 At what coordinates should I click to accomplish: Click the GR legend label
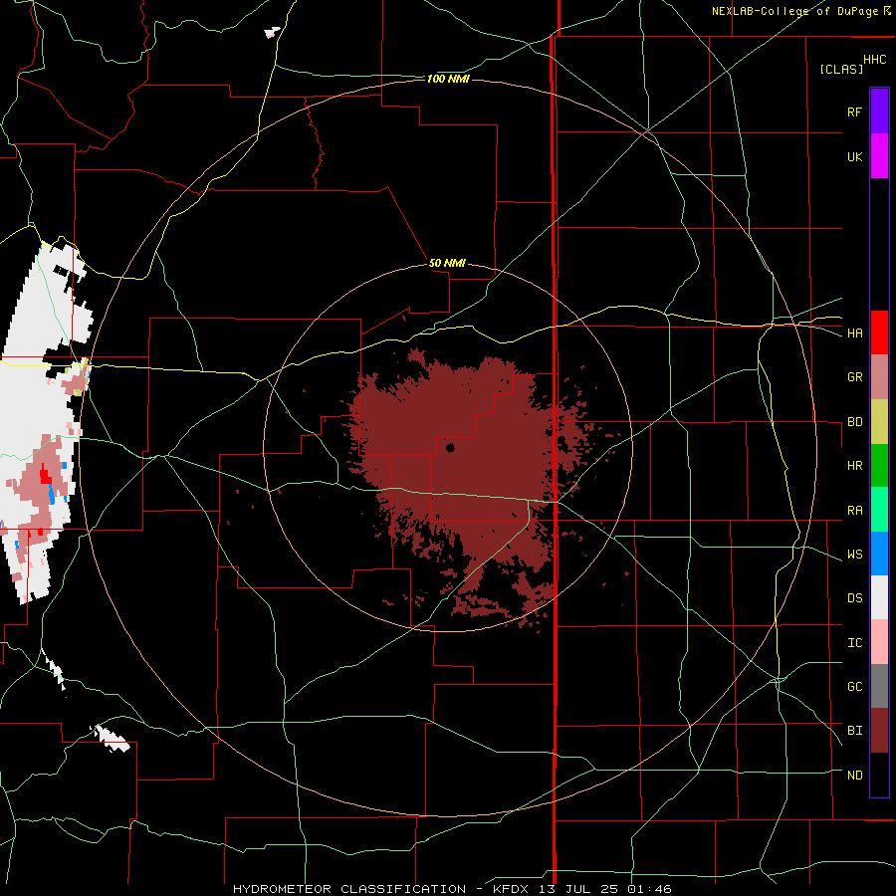click(x=854, y=377)
